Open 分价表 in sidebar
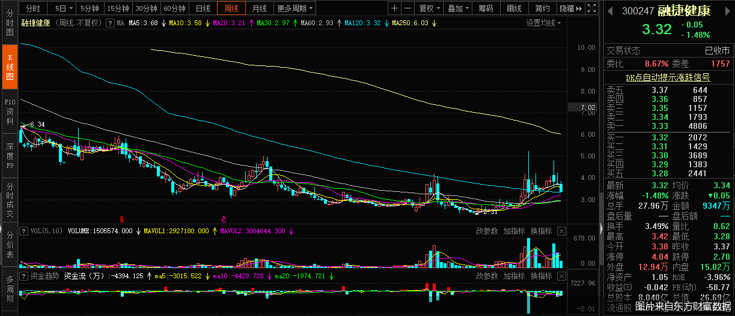This screenshot has width=735, height=316. pos(10,245)
